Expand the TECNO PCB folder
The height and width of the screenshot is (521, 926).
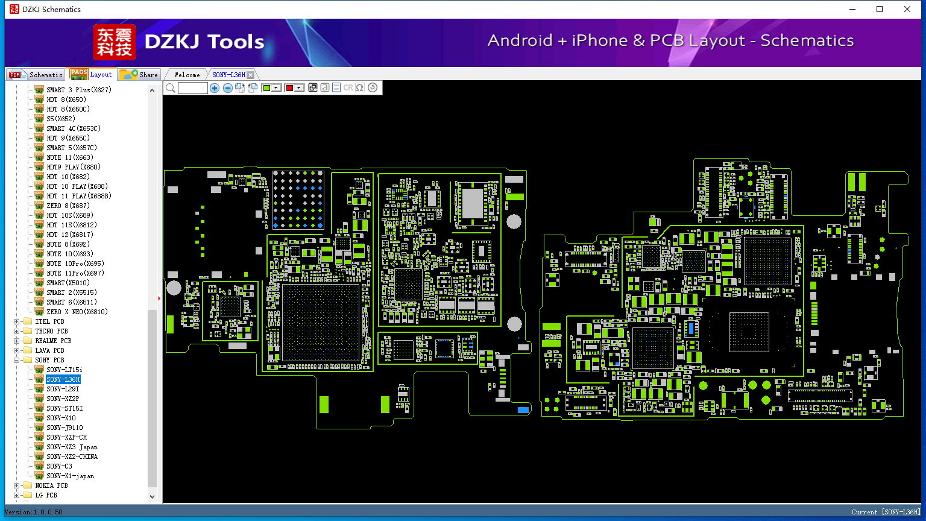pyautogui.click(x=17, y=331)
